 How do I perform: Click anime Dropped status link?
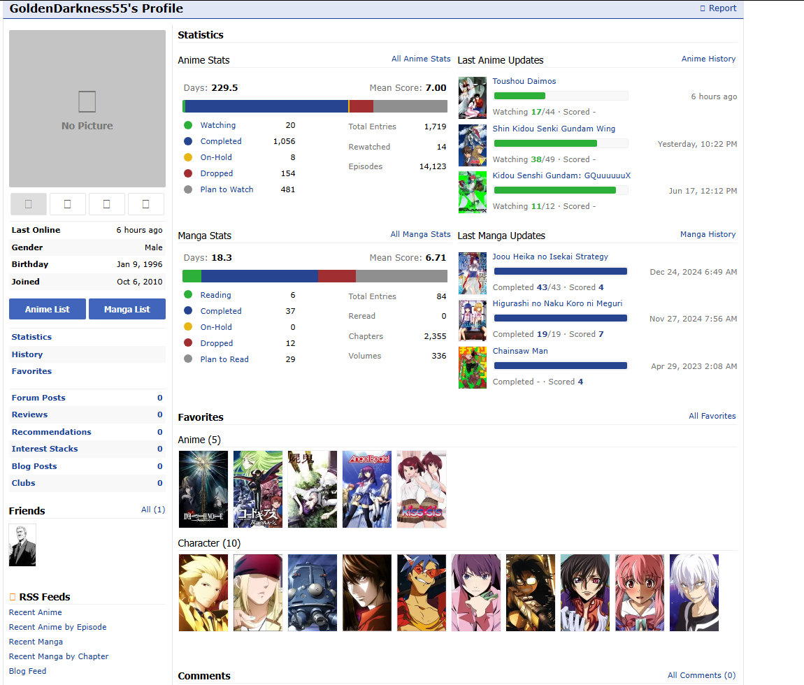pyautogui.click(x=217, y=173)
